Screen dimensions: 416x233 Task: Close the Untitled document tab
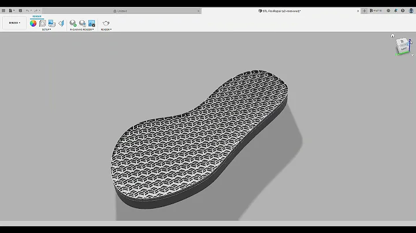[x=198, y=11]
